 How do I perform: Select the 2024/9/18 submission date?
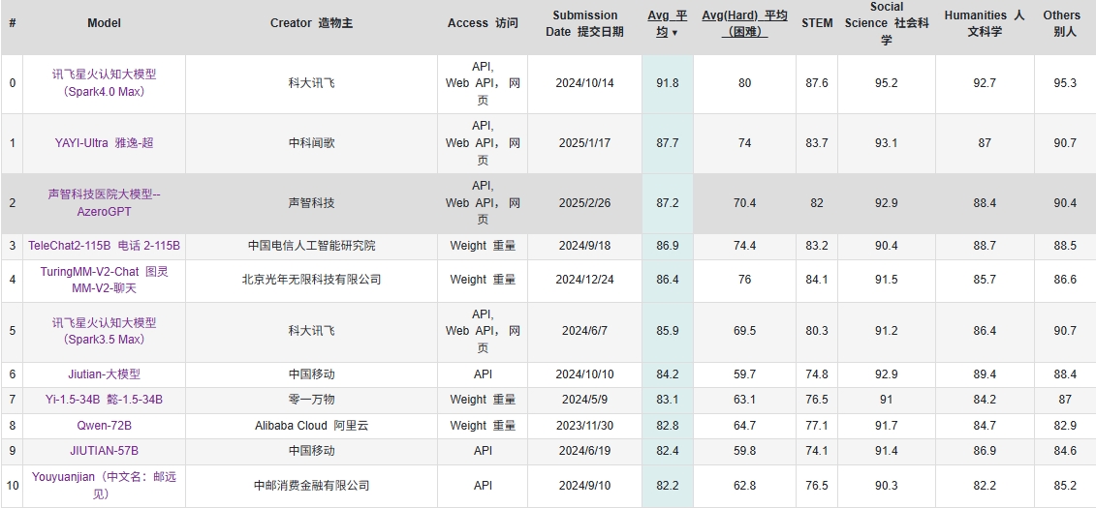click(585, 246)
